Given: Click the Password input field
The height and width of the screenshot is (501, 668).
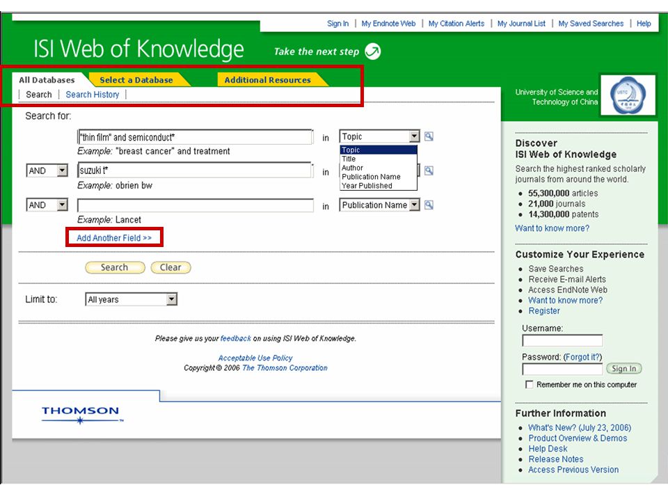Looking at the screenshot, I should click(x=562, y=369).
